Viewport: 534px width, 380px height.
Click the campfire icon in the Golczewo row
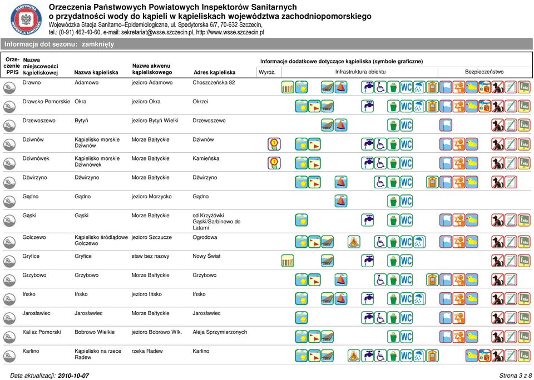(x=354, y=242)
